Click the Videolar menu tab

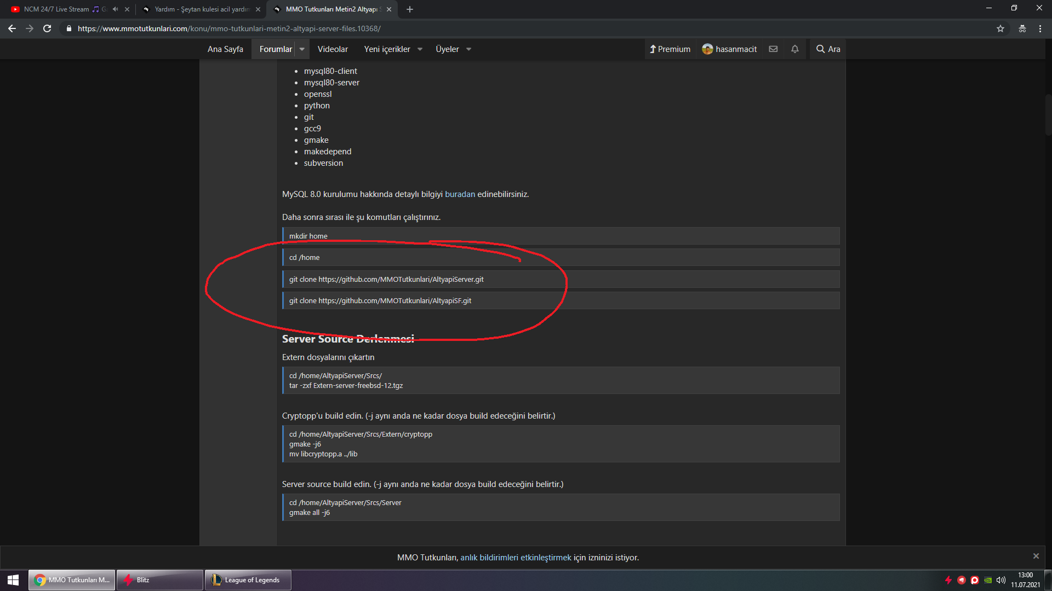[x=333, y=49]
